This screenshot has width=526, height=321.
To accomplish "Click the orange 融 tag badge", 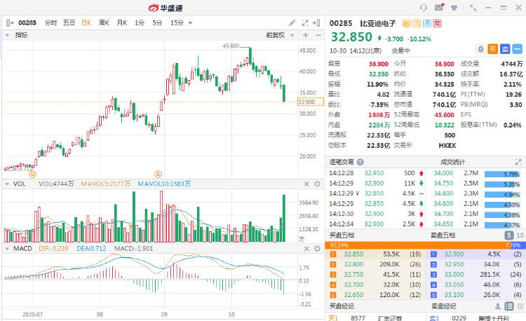I will point(407,23).
